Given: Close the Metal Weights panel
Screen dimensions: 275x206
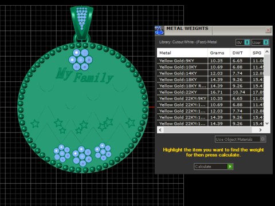Looking at the screenshot, I should (x=268, y=30).
